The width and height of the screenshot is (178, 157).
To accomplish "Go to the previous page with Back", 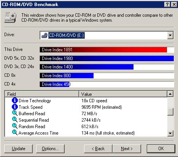I will pos(98,149).
